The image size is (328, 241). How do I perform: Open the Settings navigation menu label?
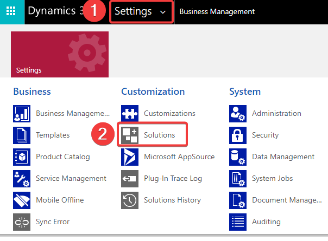[133, 11]
